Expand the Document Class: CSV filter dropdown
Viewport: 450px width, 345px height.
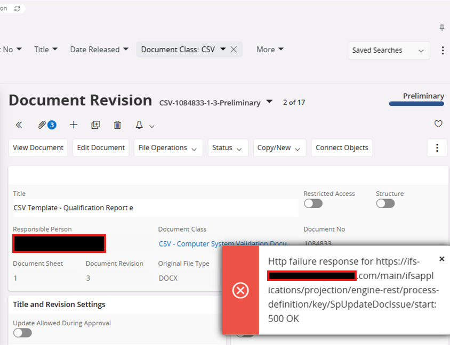click(x=223, y=50)
